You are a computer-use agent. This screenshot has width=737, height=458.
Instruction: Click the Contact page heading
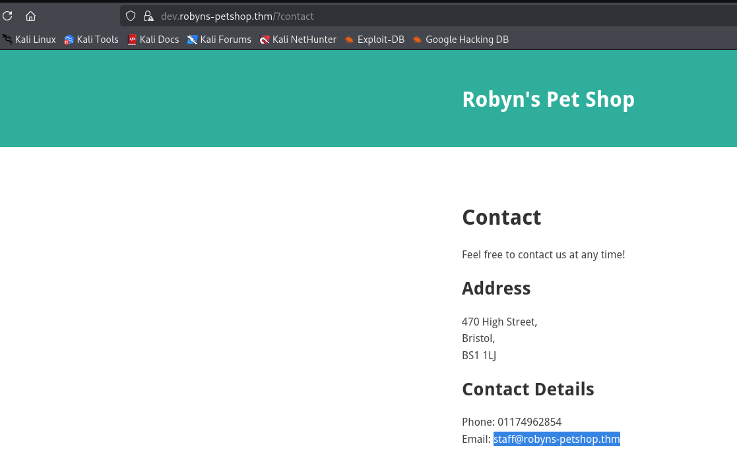click(x=501, y=217)
